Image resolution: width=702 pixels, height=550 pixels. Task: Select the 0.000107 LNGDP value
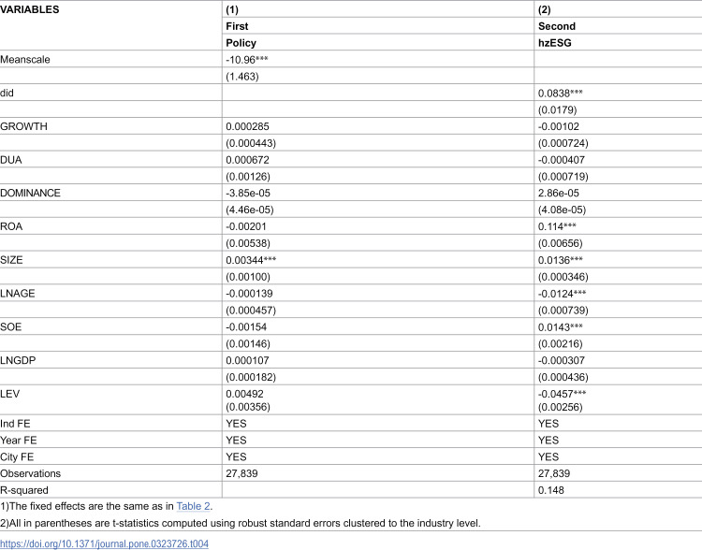click(x=247, y=360)
